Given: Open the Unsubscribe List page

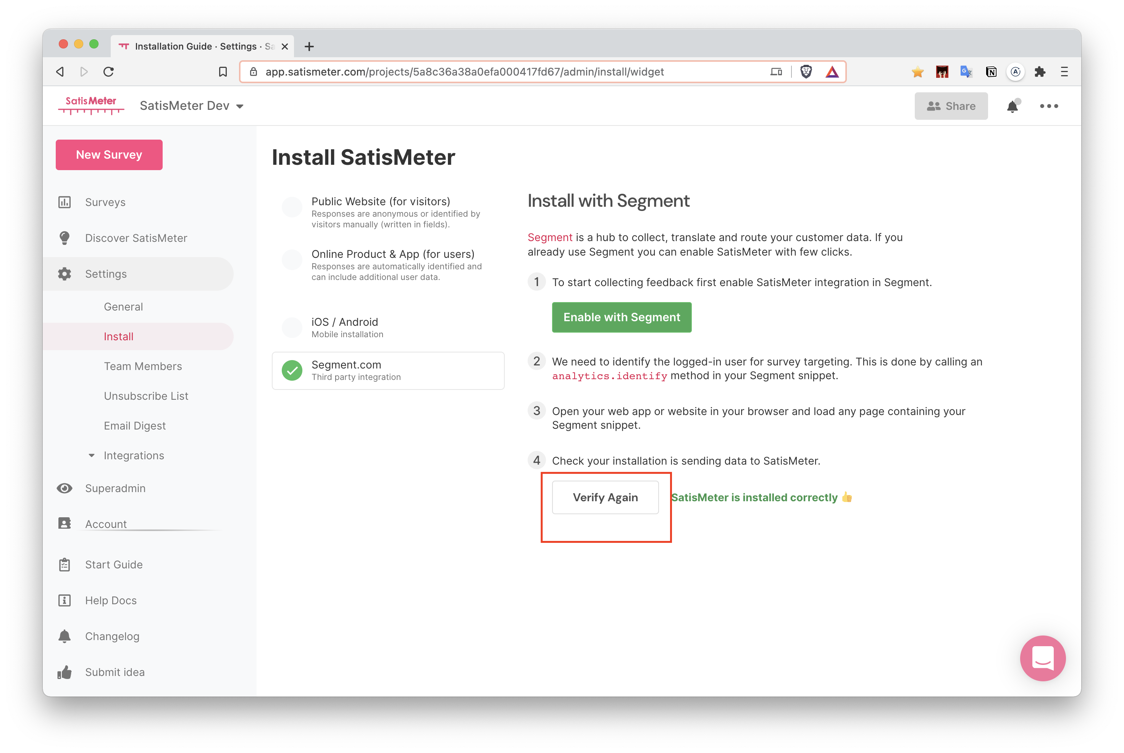Looking at the screenshot, I should coord(145,396).
